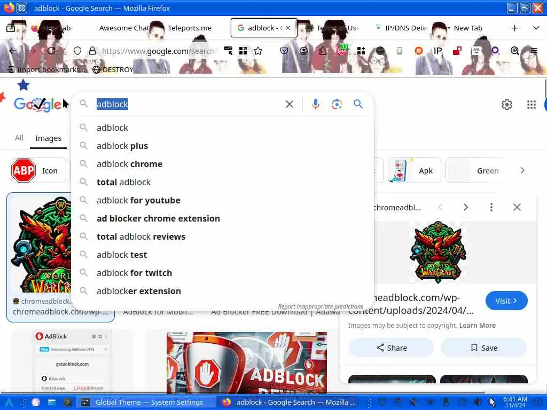The width and height of the screenshot is (547, 410).
Task: Open the IP extension in toolbar
Action: (x=437, y=51)
